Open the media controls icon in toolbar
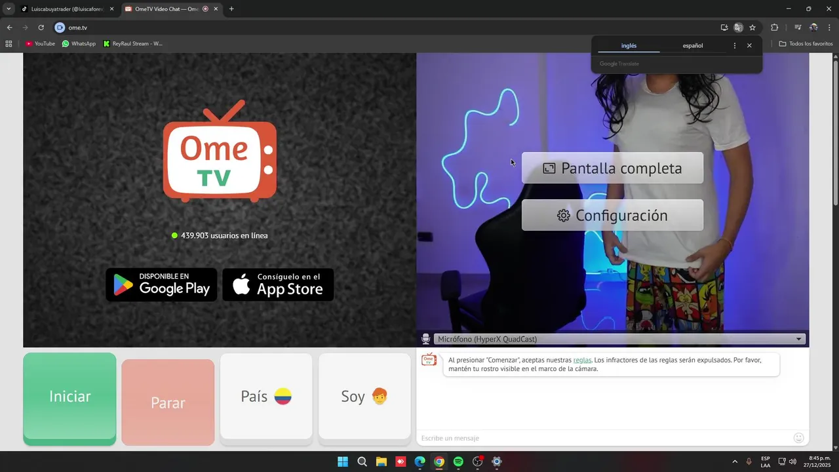Screen dimensions: 839x472 point(798,28)
